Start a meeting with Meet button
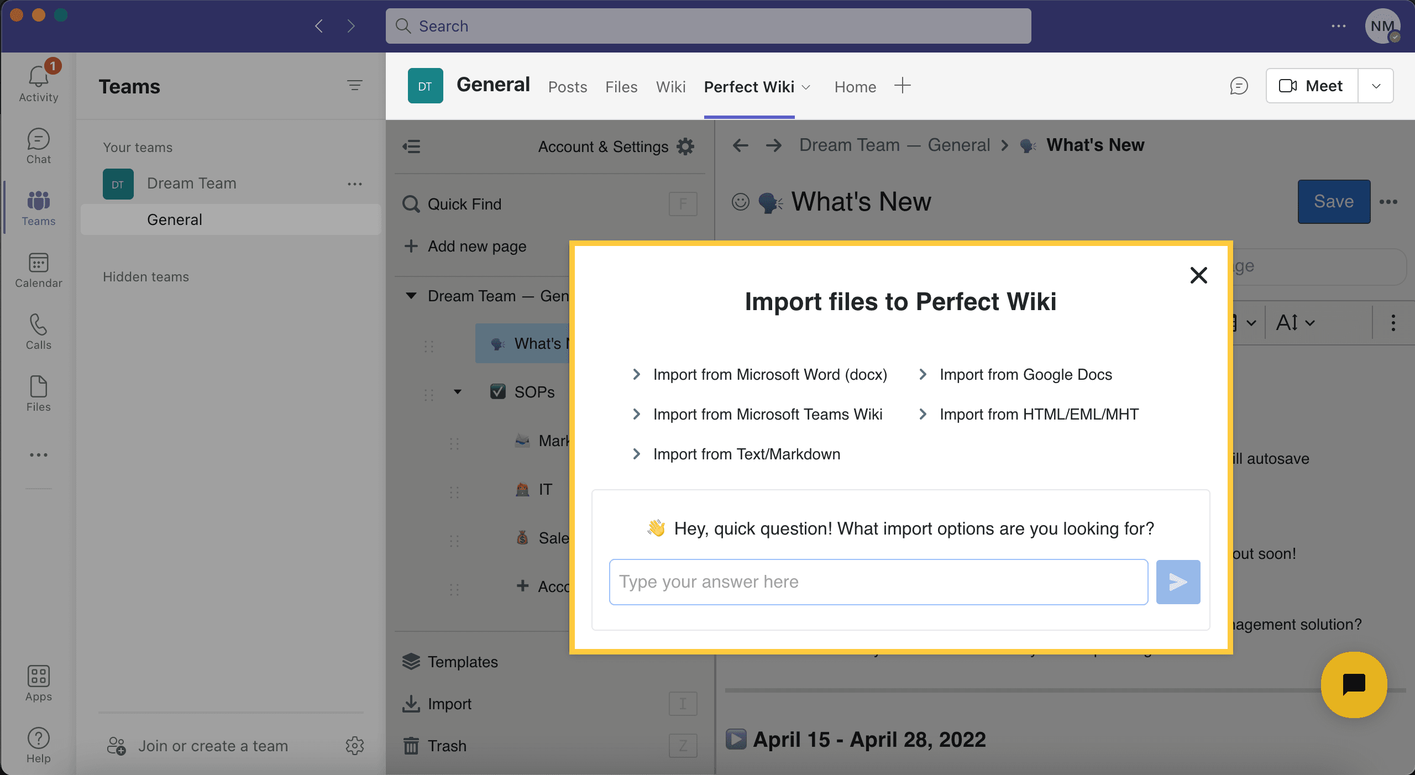Image resolution: width=1415 pixels, height=775 pixels. click(1312, 86)
